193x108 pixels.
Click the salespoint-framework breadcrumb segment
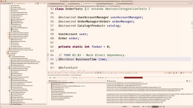coord(56,6)
